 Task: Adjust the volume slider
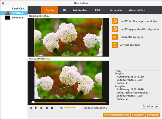(72, 108)
